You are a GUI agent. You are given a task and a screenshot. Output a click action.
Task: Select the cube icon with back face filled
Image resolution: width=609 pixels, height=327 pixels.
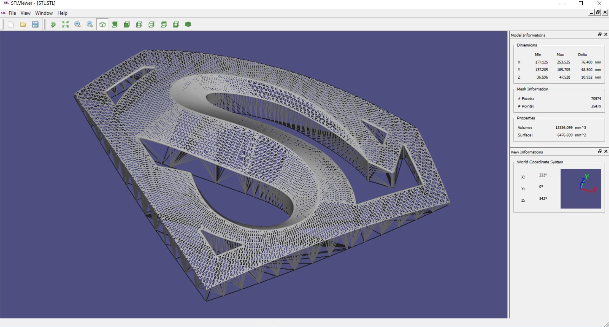coord(115,24)
